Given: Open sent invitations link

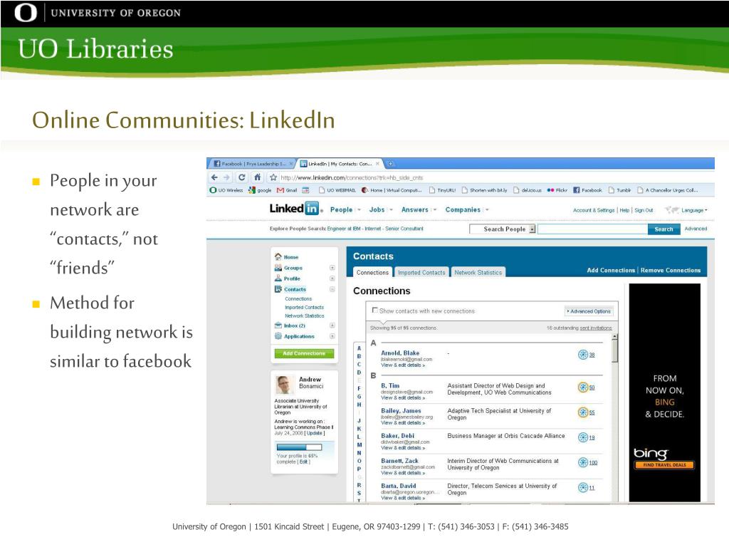Looking at the screenshot, I should (x=596, y=328).
